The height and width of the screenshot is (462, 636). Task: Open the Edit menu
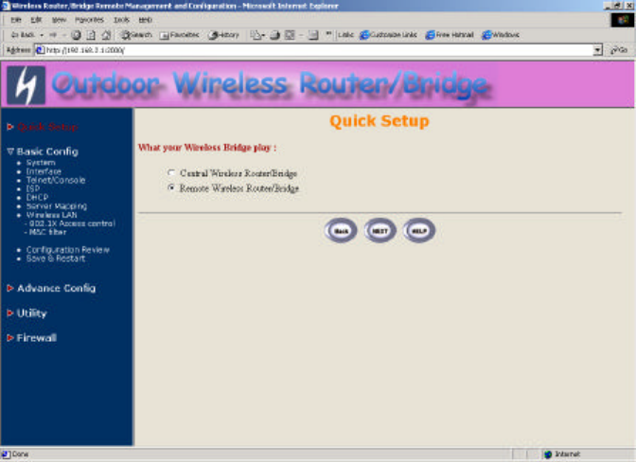[x=36, y=20]
